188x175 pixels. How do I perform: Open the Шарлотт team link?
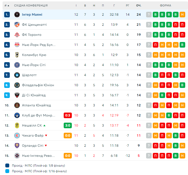[29, 75]
